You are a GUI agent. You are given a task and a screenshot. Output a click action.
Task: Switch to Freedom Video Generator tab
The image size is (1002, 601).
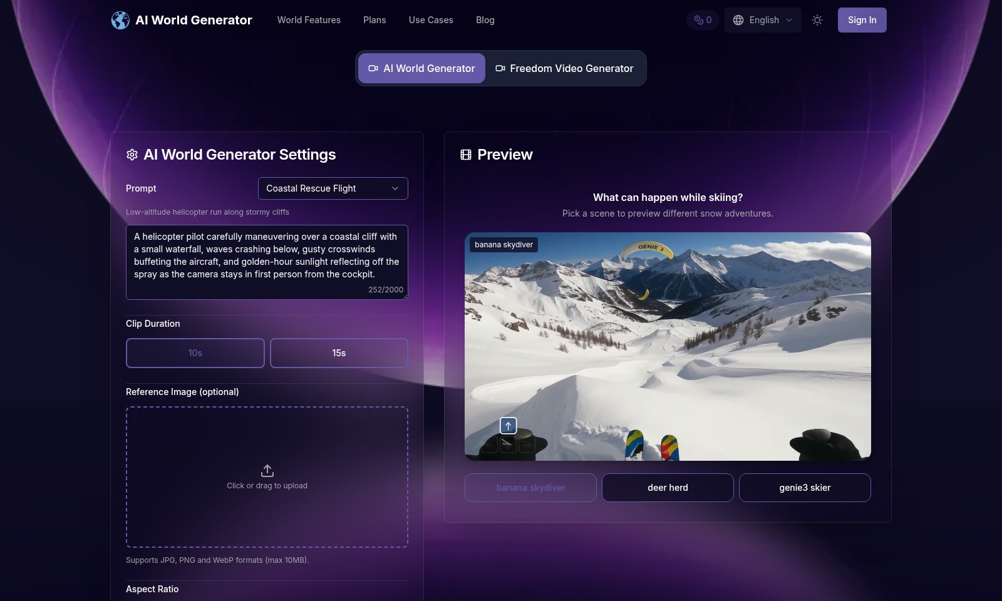pos(565,68)
